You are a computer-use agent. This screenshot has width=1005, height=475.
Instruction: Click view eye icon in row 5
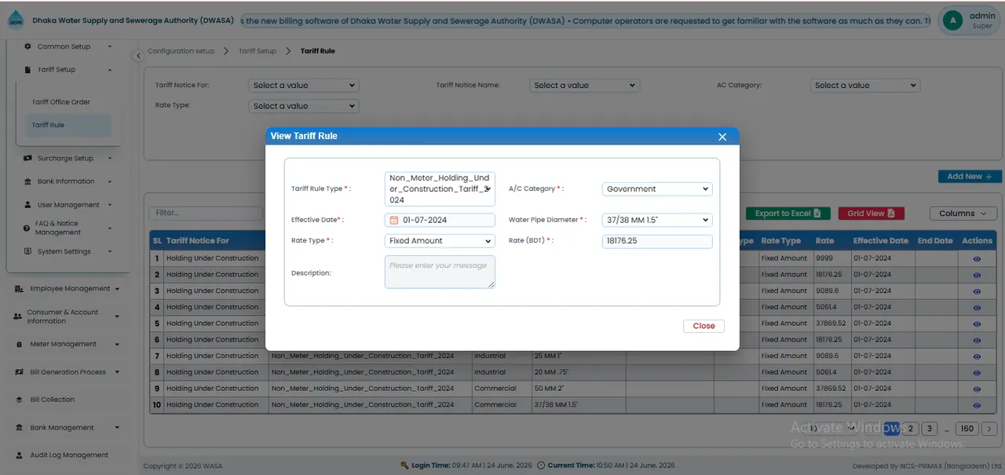tap(977, 323)
